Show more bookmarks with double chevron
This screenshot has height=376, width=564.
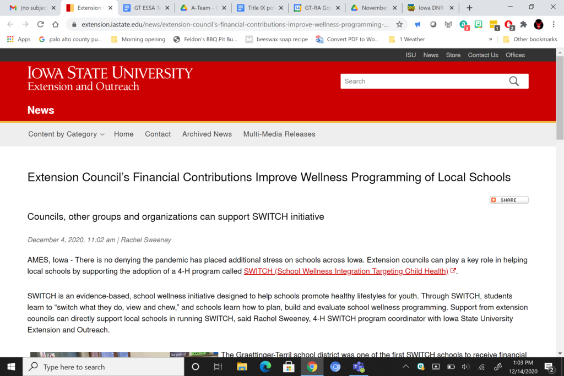click(491, 39)
